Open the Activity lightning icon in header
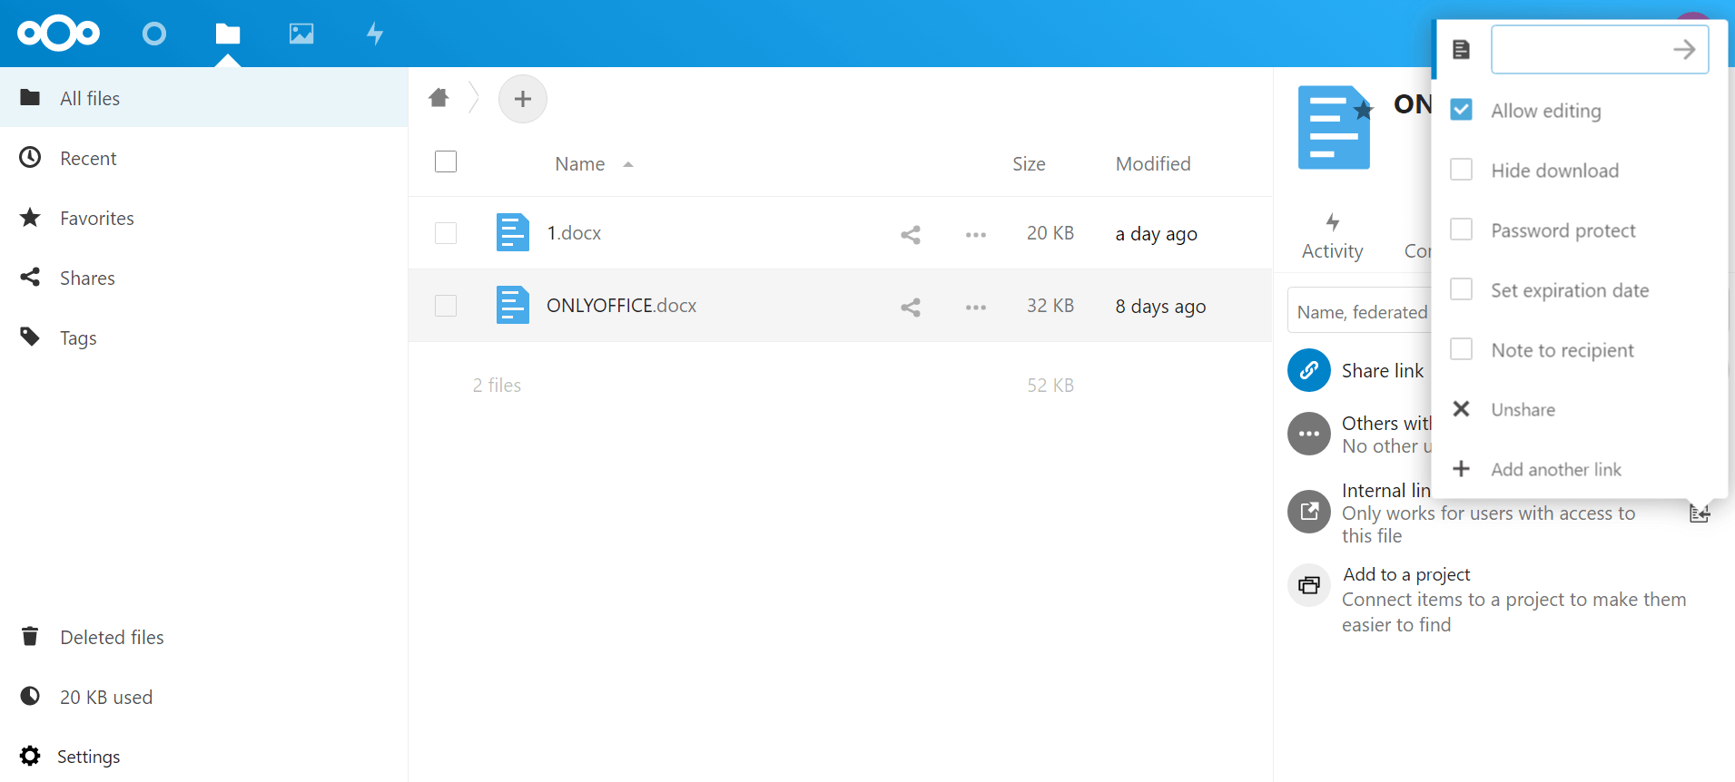 point(375,34)
